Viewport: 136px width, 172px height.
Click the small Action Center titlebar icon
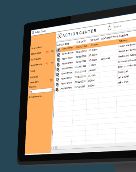point(33,32)
